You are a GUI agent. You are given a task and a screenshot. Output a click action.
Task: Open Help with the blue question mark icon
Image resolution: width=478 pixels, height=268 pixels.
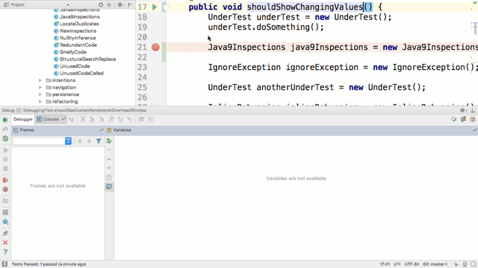(x=5, y=252)
